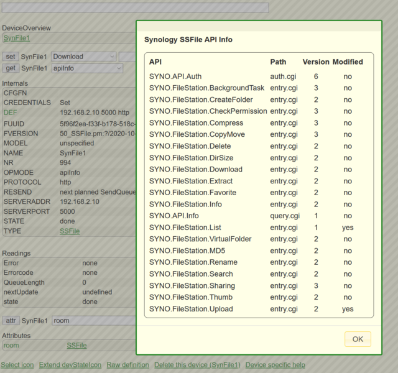Click the get button for SynFile1
The height and width of the screenshot is (373, 398).
(11, 68)
